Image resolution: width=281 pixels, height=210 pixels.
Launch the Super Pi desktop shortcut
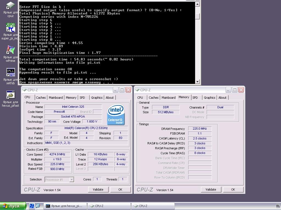[10, 31]
